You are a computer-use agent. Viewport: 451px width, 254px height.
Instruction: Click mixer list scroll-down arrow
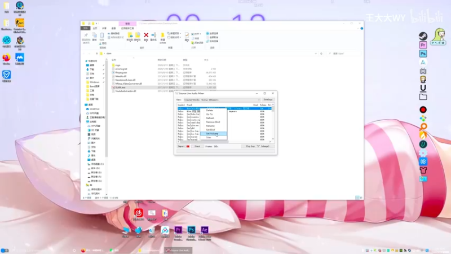pyautogui.click(x=273, y=139)
